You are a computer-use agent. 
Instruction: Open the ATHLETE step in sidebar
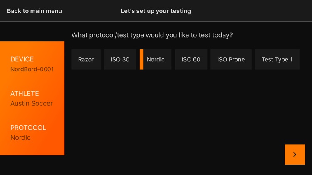point(25,94)
